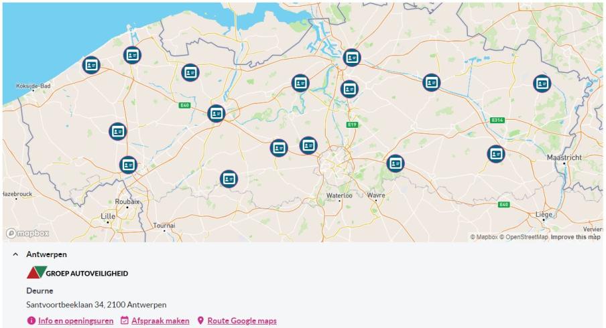Click the southernmost marker, west of Waterloo
The height and width of the screenshot is (328, 606).
(x=229, y=179)
